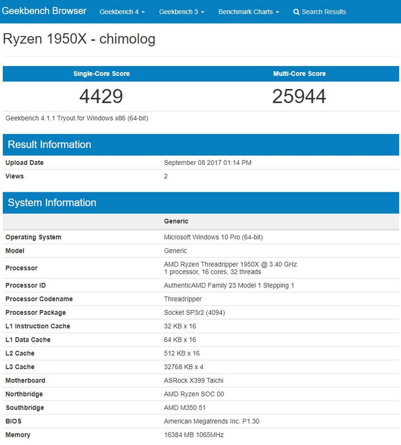Click the Memory row label
This screenshot has height=445, width=401.
point(18,435)
